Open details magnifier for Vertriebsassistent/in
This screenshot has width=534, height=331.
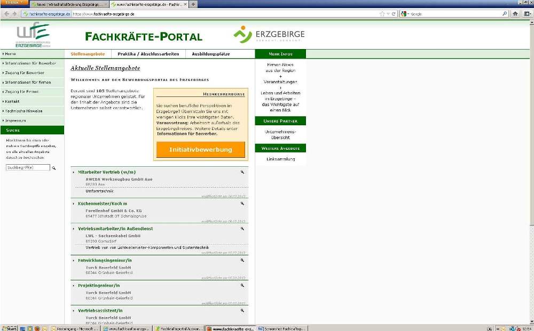(x=242, y=311)
